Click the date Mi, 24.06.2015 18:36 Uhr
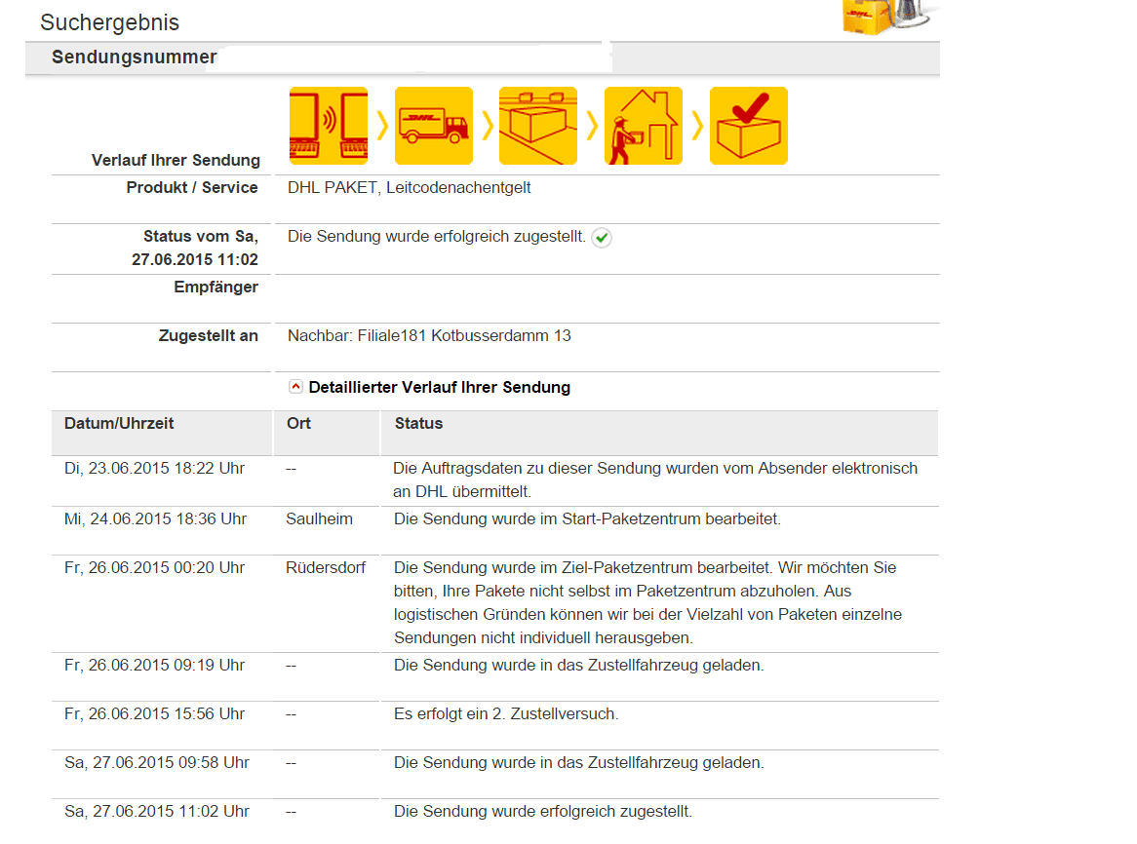The image size is (1137, 844). tap(155, 518)
